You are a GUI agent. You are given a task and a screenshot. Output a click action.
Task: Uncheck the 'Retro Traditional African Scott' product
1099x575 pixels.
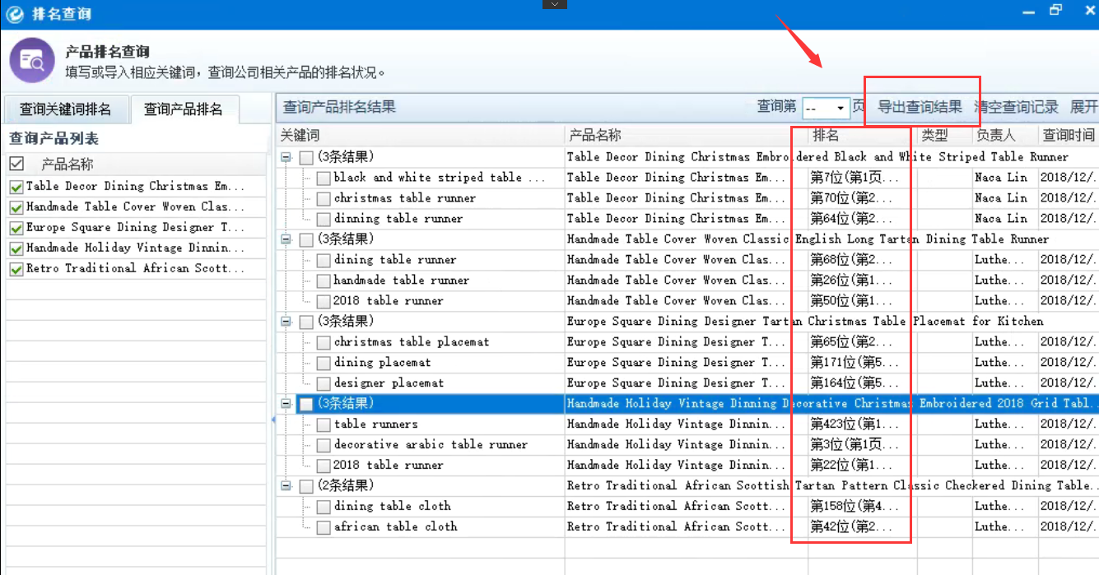[16, 269]
